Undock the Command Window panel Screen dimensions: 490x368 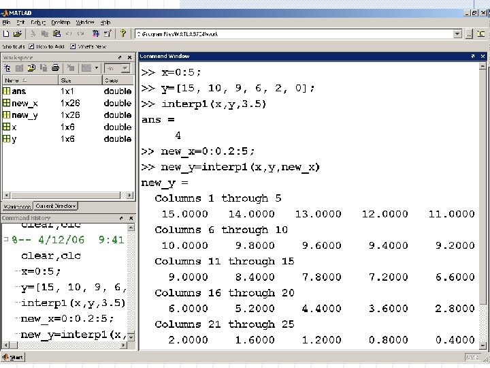pyautogui.click(x=473, y=57)
